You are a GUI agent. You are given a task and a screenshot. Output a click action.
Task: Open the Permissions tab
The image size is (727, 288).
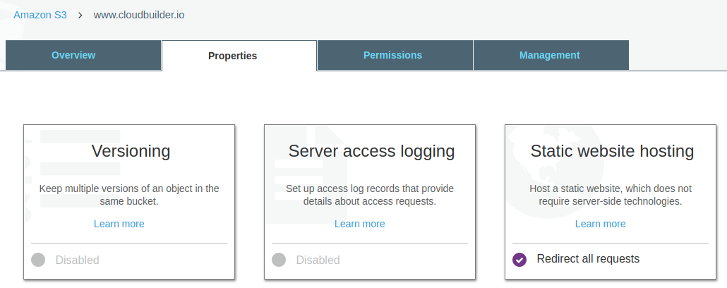pos(392,55)
